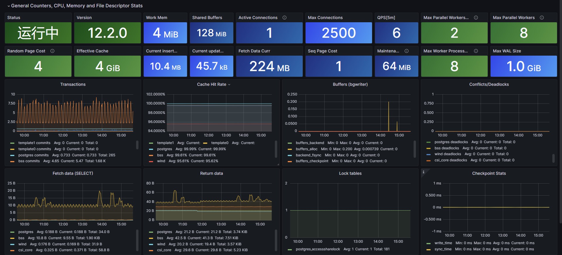The width and height of the screenshot is (562, 255).
Task: Toggle the csi_core deadlocks legend series
Action: (450, 160)
